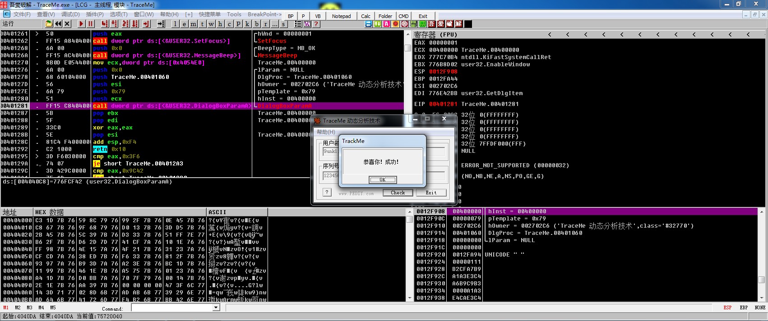Screen dimensions: 768x321
Task: Open the BreakPoint-> menu
Action: [x=264, y=14]
